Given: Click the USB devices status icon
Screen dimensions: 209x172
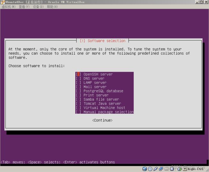Looking at the screenshot, I should click(x=156, y=169).
